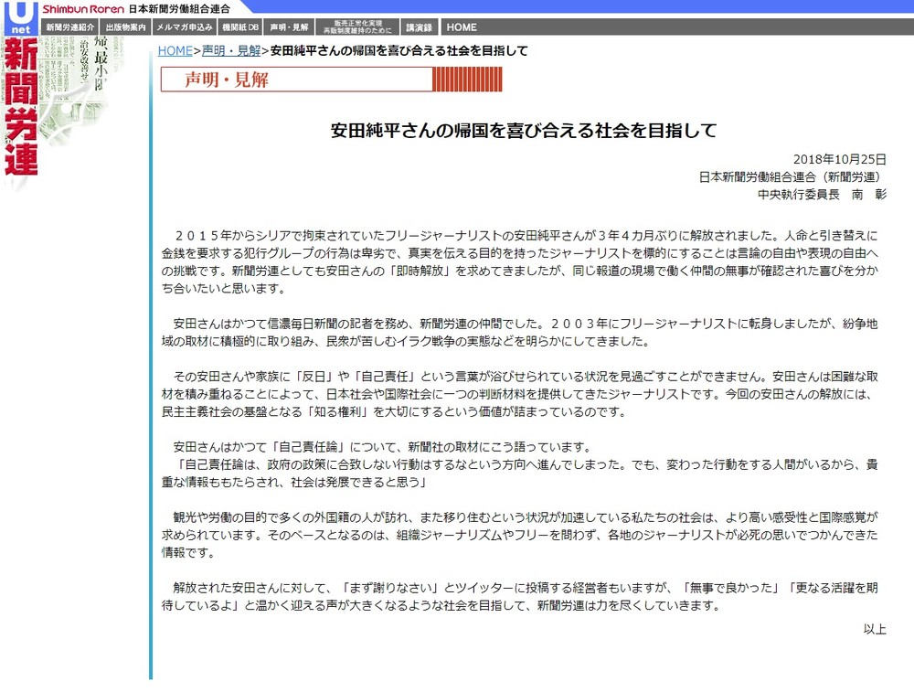Click the 以上 text at the article's end
Screen dimensions: 914x692
tap(877, 629)
